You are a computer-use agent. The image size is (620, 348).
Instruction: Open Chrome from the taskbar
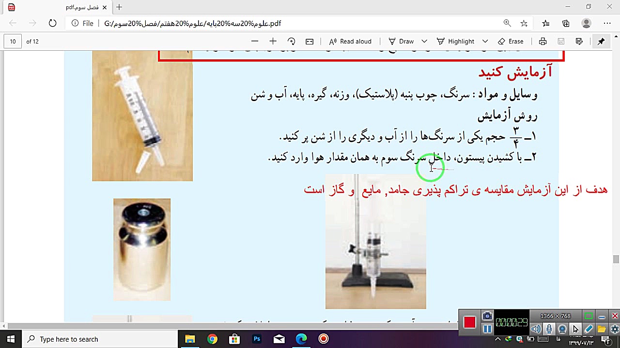pos(212,339)
